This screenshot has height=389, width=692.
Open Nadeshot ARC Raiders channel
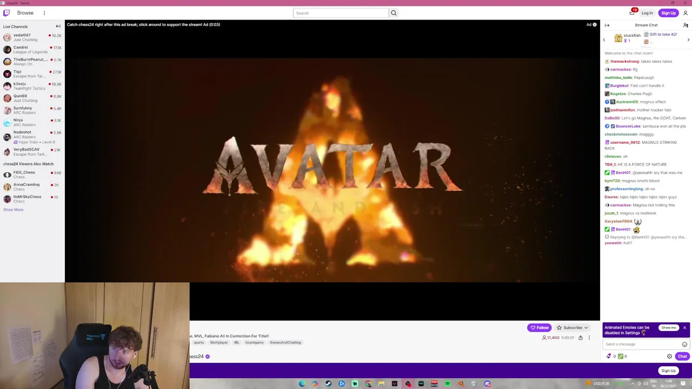(x=32, y=136)
